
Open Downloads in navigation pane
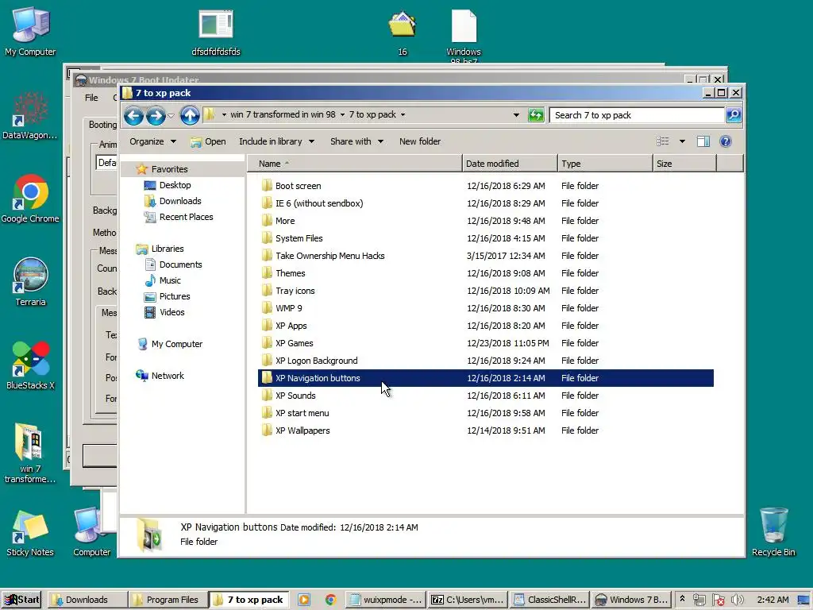tap(180, 201)
